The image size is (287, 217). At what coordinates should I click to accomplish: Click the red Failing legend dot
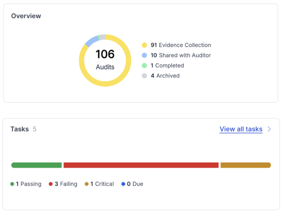pos(51,184)
